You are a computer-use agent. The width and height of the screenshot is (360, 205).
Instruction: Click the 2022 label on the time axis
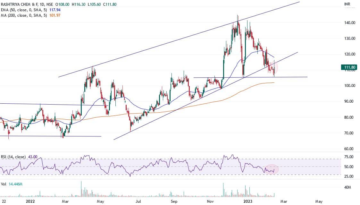[x=30, y=201]
